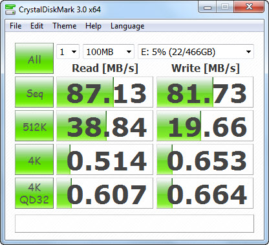Open the test count dropdown showing 1
This screenshot has height=245, width=269.
click(68, 52)
